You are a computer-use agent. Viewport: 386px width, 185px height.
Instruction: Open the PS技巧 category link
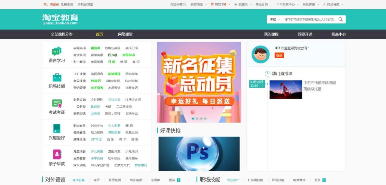click(96, 81)
